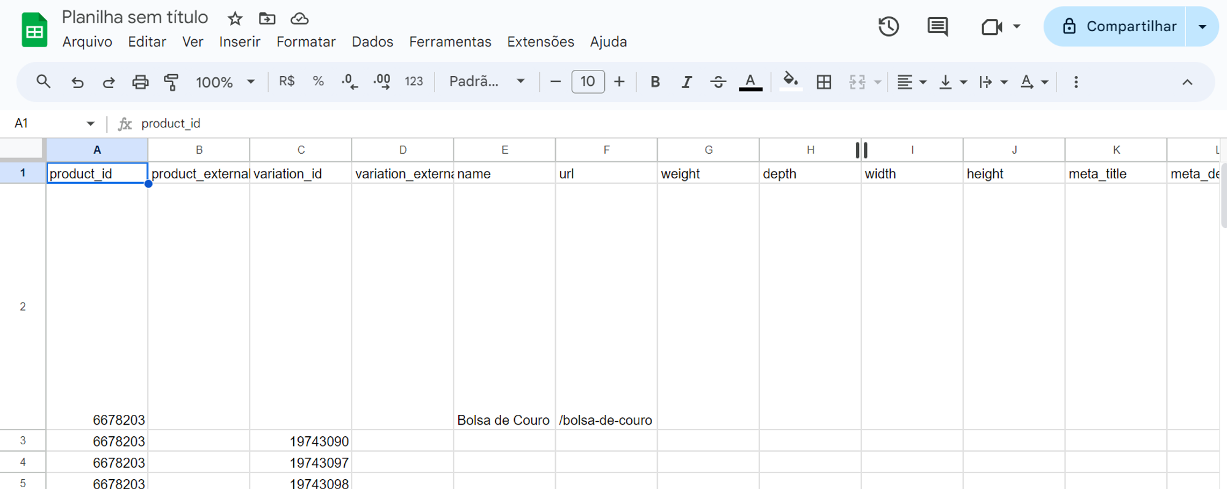Open video call options dropdown arrow
This screenshot has width=1227, height=489.
coord(1017,26)
